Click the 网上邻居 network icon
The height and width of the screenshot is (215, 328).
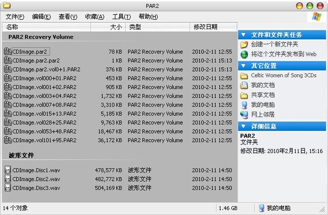point(244,115)
